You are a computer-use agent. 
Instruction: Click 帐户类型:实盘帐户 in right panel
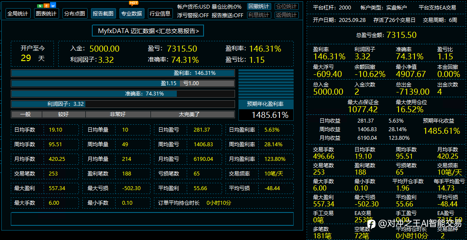tap(384, 8)
